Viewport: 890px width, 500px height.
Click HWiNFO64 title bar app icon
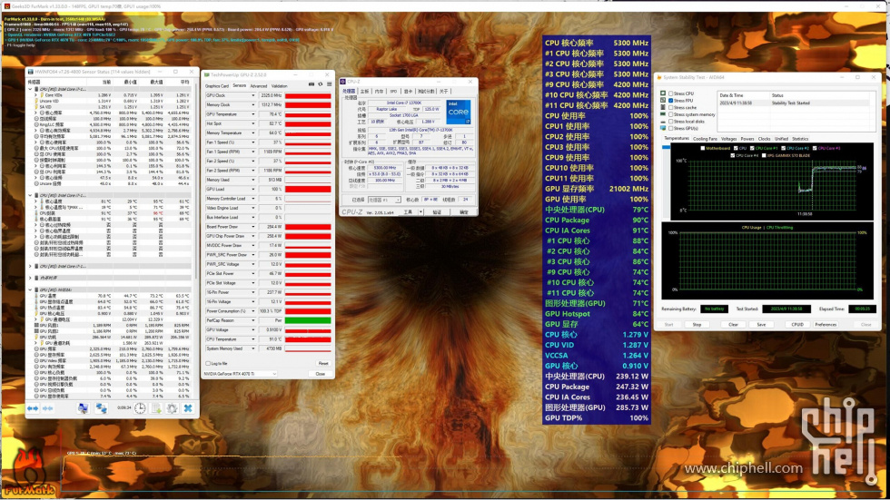click(x=31, y=72)
